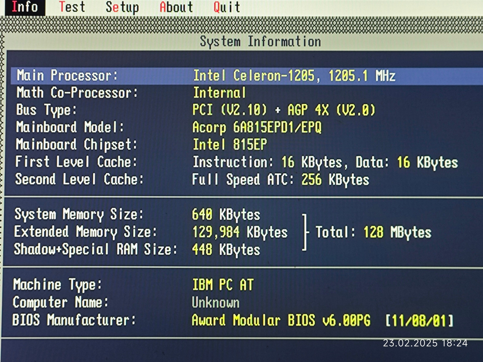
Task: Click the Computer Name label
Action: click(61, 302)
